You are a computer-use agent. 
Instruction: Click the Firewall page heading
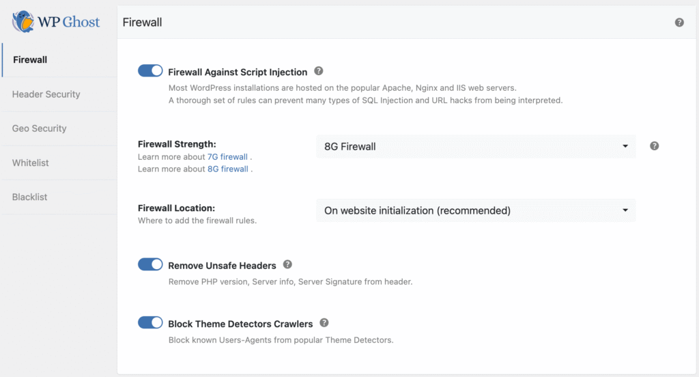tap(142, 23)
